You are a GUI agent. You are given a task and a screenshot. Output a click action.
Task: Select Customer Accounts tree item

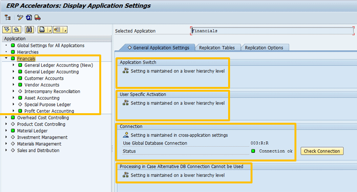tap(44, 78)
